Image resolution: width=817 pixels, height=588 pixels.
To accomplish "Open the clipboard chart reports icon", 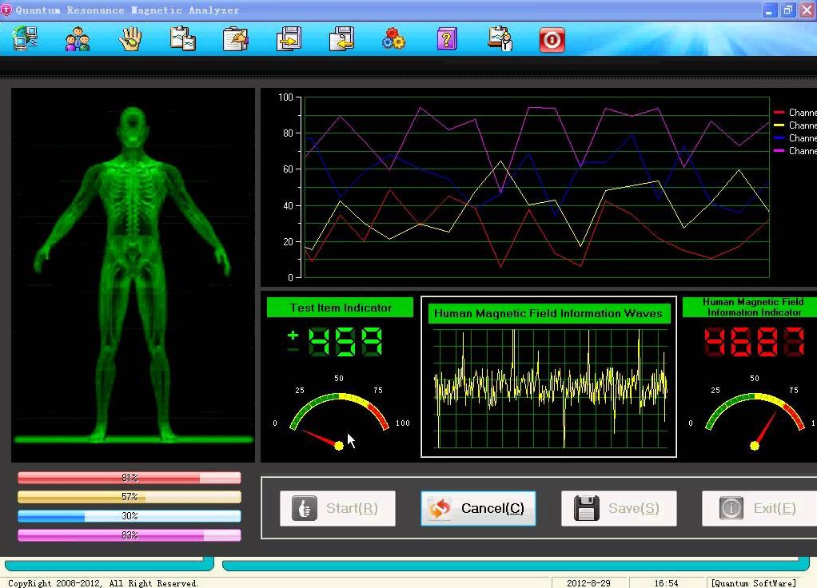I will (x=183, y=39).
